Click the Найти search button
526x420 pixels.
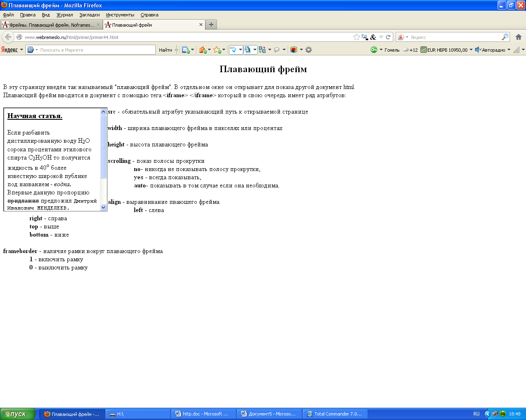(x=166, y=50)
